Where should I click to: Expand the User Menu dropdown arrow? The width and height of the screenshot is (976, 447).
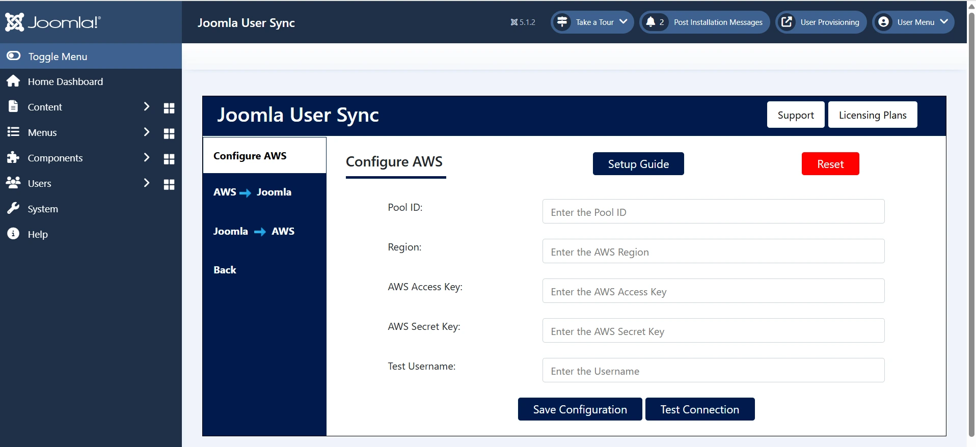coord(944,21)
